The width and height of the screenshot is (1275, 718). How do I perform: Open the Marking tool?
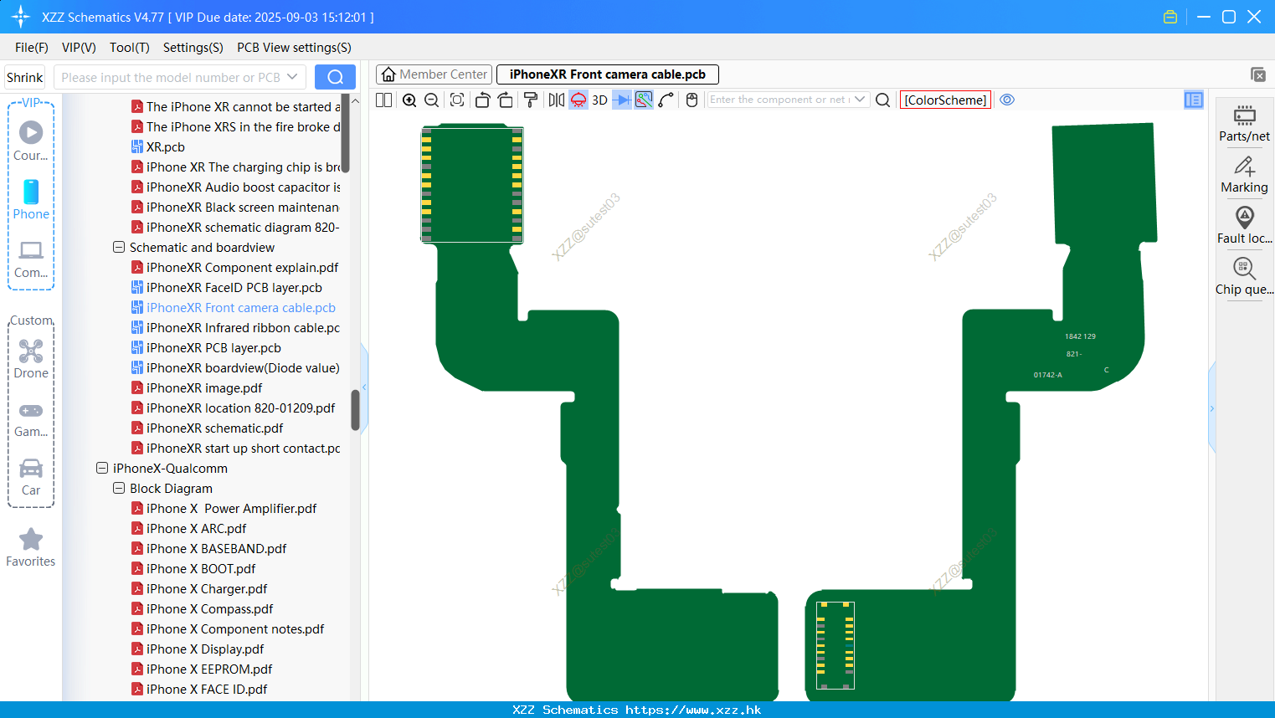[x=1244, y=175]
